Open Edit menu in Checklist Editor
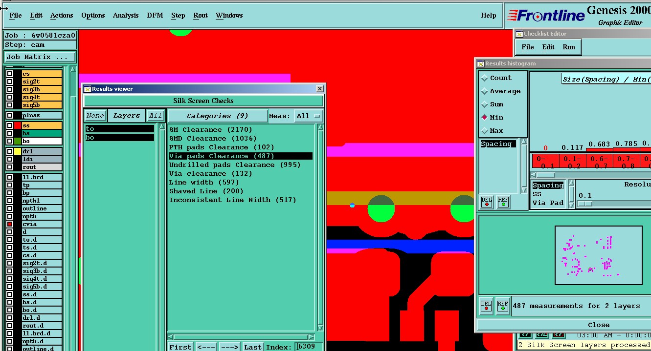 pyautogui.click(x=548, y=47)
